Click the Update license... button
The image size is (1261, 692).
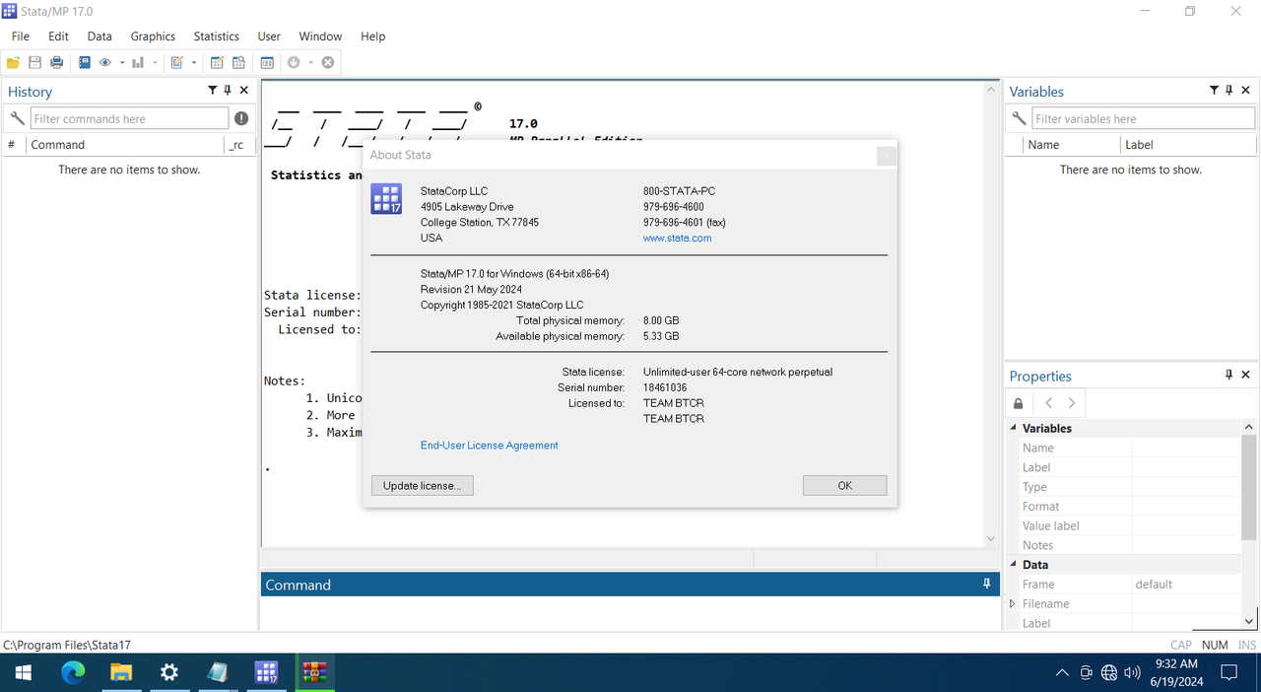(x=423, y=486)
